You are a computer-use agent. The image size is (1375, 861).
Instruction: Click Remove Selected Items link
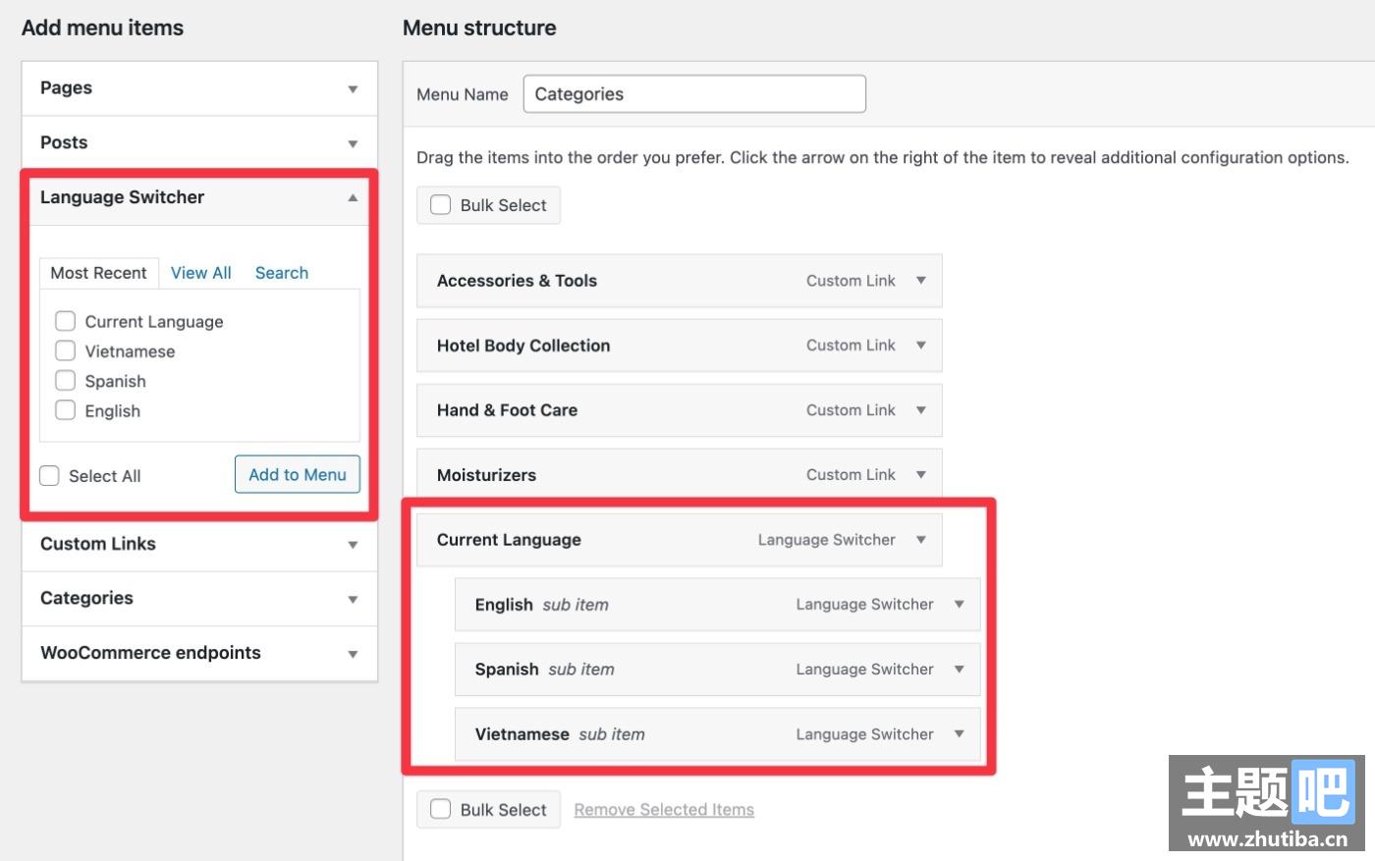click(x=664, y=810)
